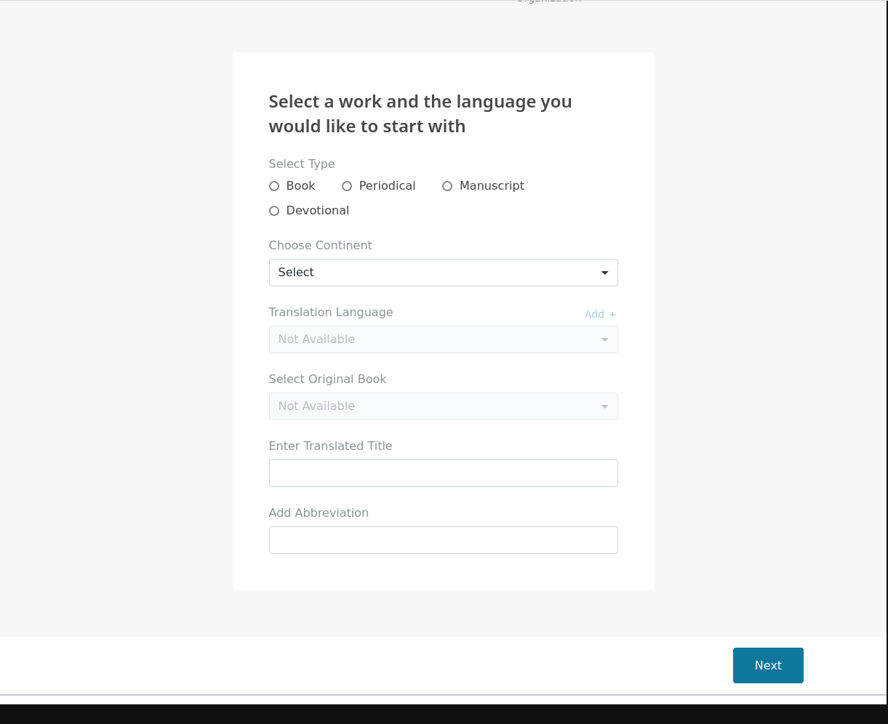Click the Translation Language label text

[331, 313]
